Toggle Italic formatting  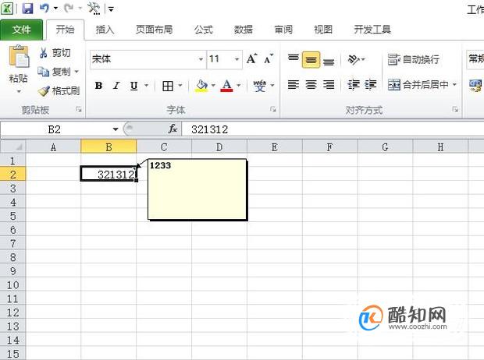pos(116,86)
